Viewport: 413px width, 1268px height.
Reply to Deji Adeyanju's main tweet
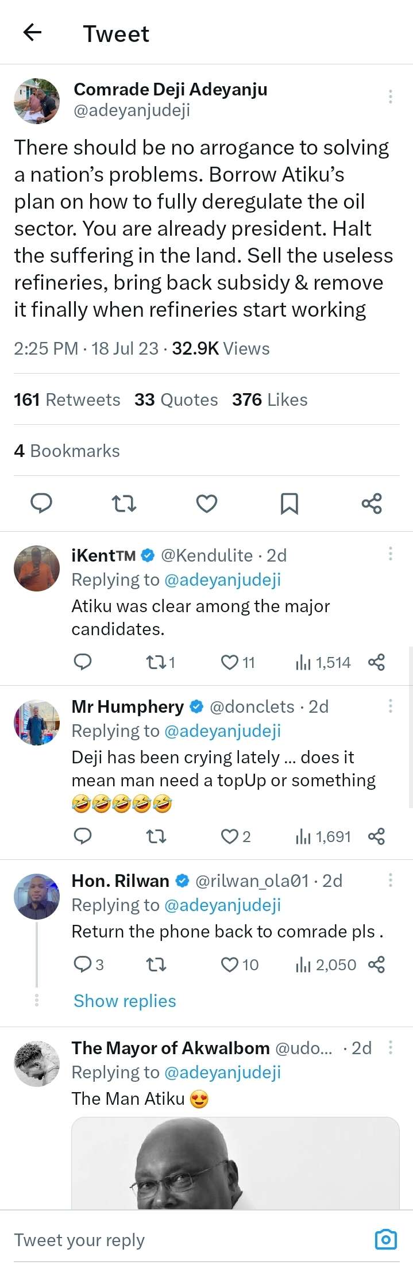coord(41,504)
